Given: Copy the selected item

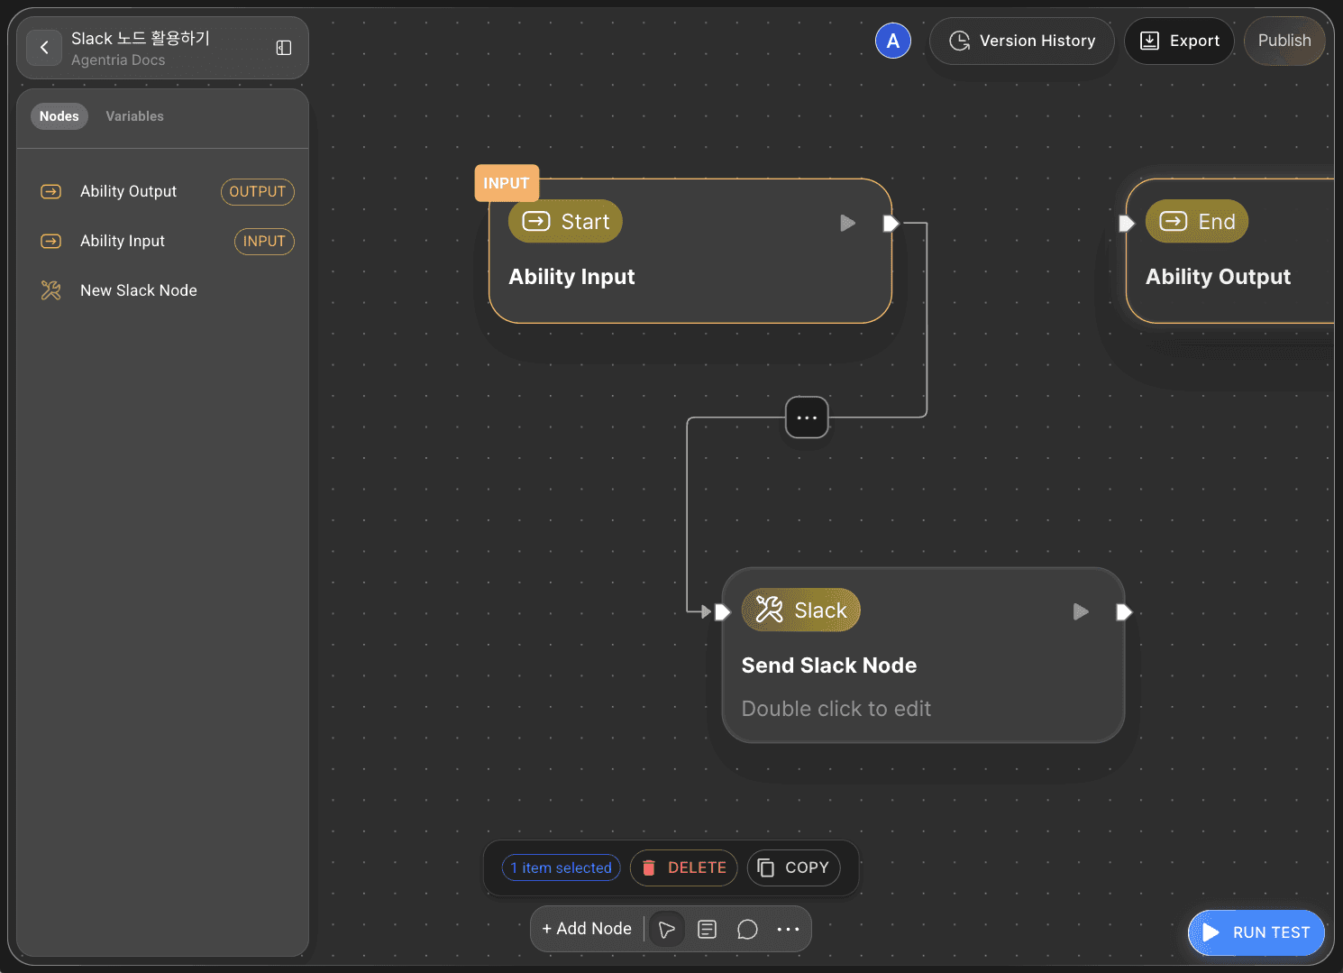Looking at the screenshot, I should pos(794,867).
